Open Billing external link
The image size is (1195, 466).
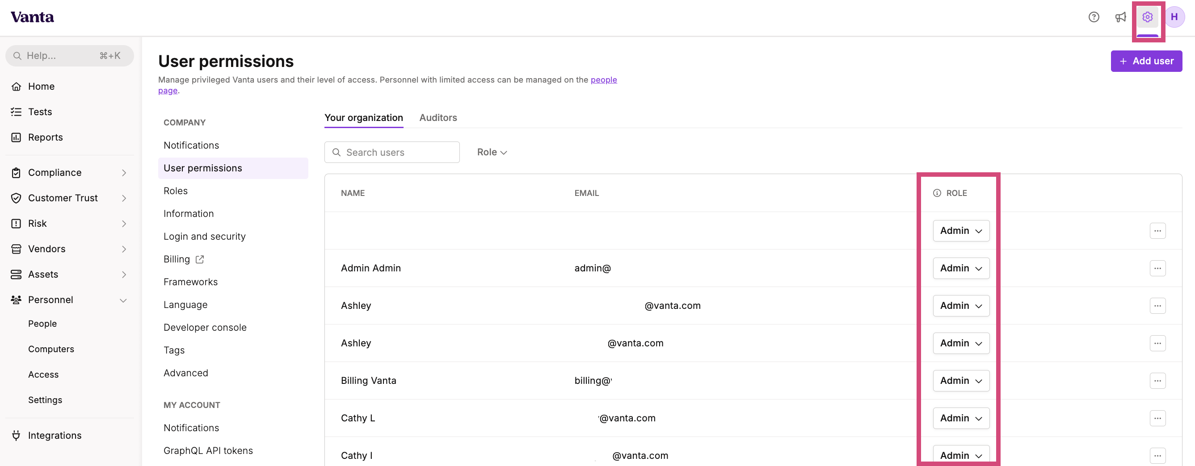pos(183,259)
